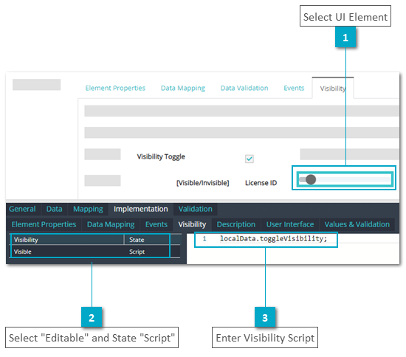Click line number 1 in script editor
Image resolution: width=406 pixels, height=357 pixels.
(204, 238)
